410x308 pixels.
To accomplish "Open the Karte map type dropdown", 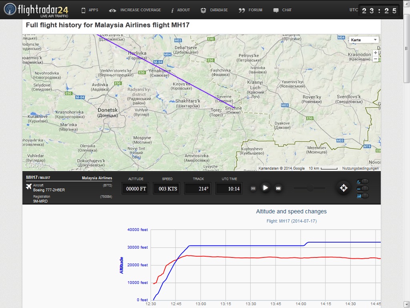I will [364, 40].
